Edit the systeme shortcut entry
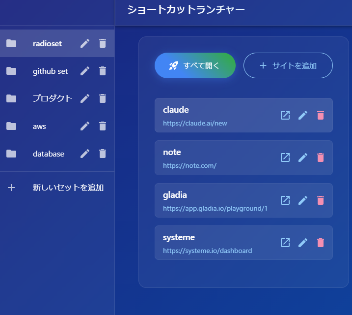Viewport: 352px width, 315px height. tap(303, 243)
